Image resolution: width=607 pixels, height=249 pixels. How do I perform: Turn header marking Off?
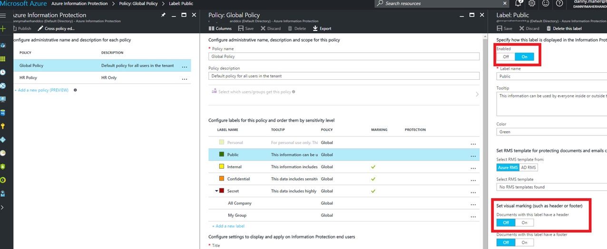click(506, 222)
